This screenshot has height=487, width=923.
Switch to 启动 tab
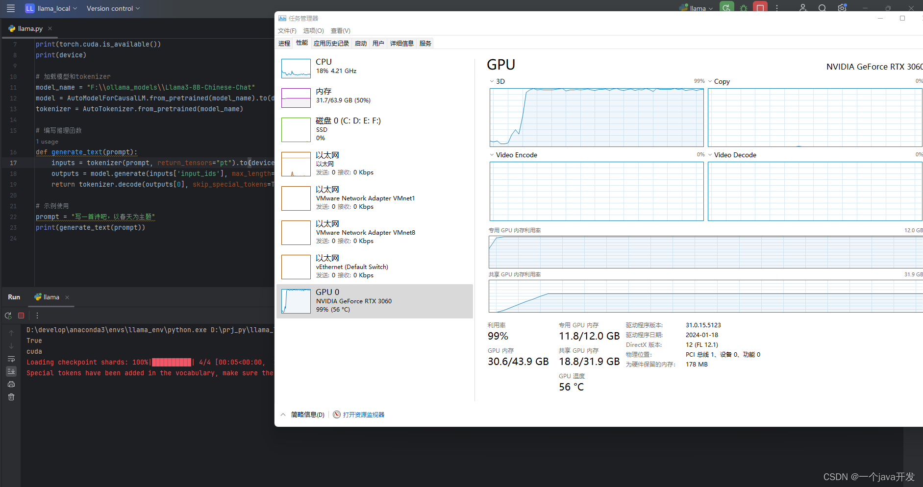click(361, 43)
